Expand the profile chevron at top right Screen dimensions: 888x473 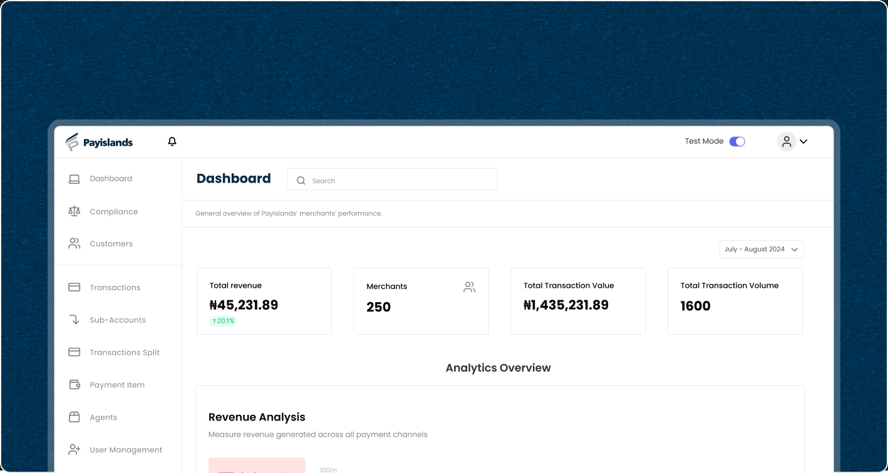(x=803, y=141)
